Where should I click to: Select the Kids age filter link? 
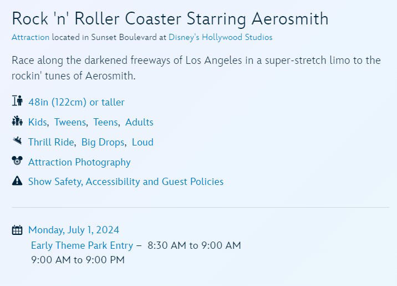pyautogui.click(x=38, y=122)
